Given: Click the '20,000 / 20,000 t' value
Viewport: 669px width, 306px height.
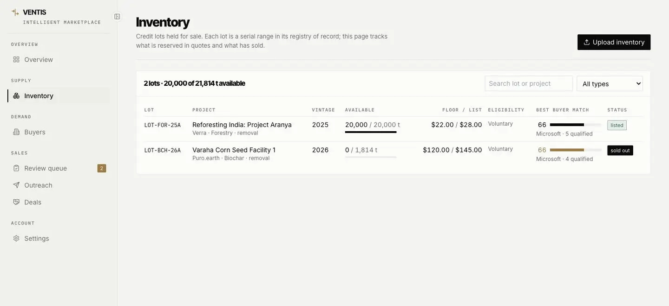Looking at the screenshot, I should (x=373, y=125).
